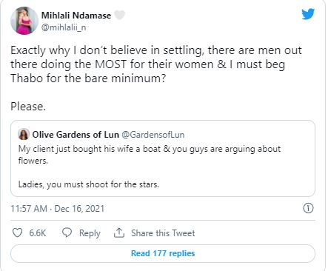The width and height of the screenshot is (328, 271).
Task: Click the Olive Gardens of Lun avatar
Action: click(x=24, y=135)
